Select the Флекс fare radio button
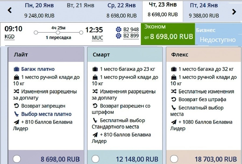Image resolution: width=242 pixels, height=164 pixels. (174, 159)
